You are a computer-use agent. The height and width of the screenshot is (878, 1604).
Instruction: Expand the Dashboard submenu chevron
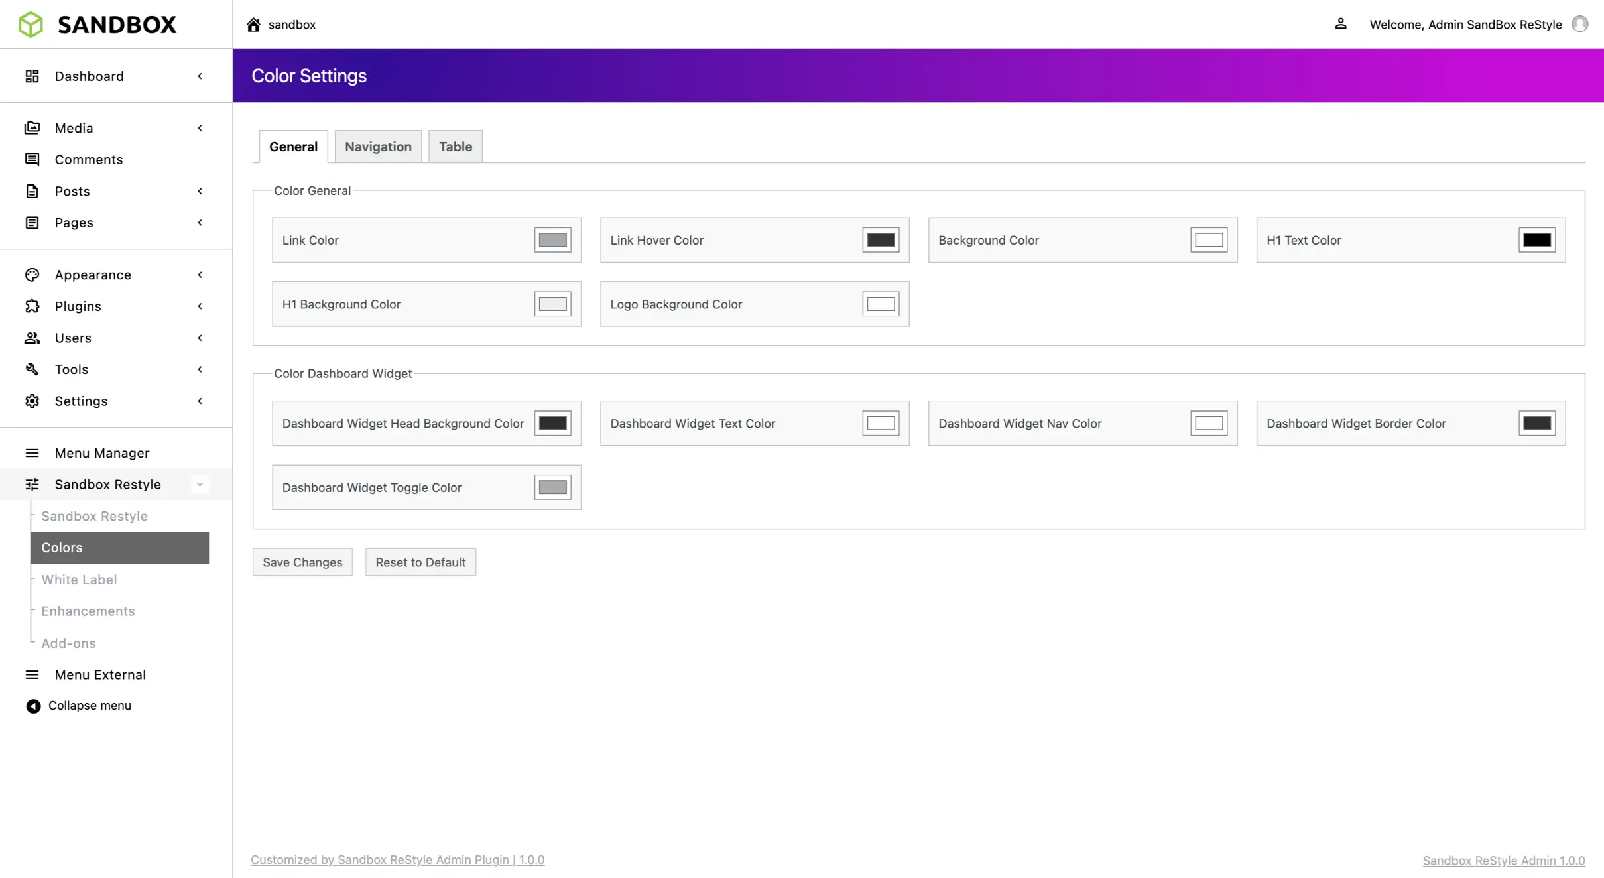point(200,76)
